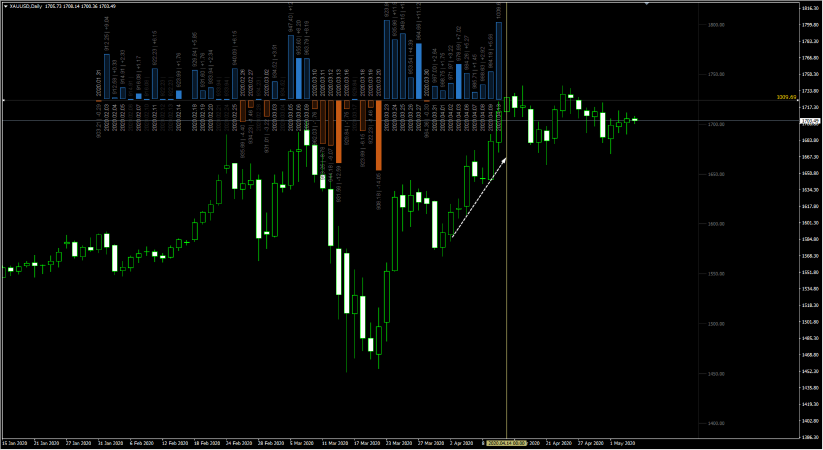Click the white dashed trend arrow
Image resolution: width=823 pixels, height=450 pixels.
480,197
